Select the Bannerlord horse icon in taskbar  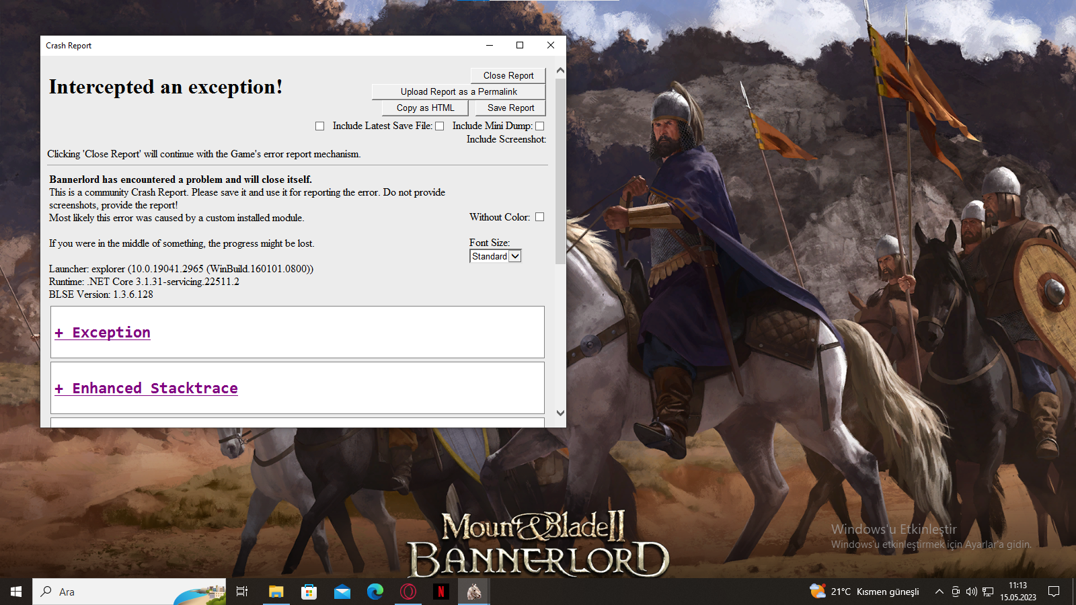click(x=474, y=592)
